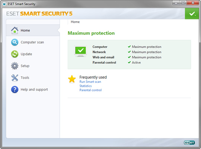
Task: Expand the green checkmark status dropdown
Action: pos(192,14)
